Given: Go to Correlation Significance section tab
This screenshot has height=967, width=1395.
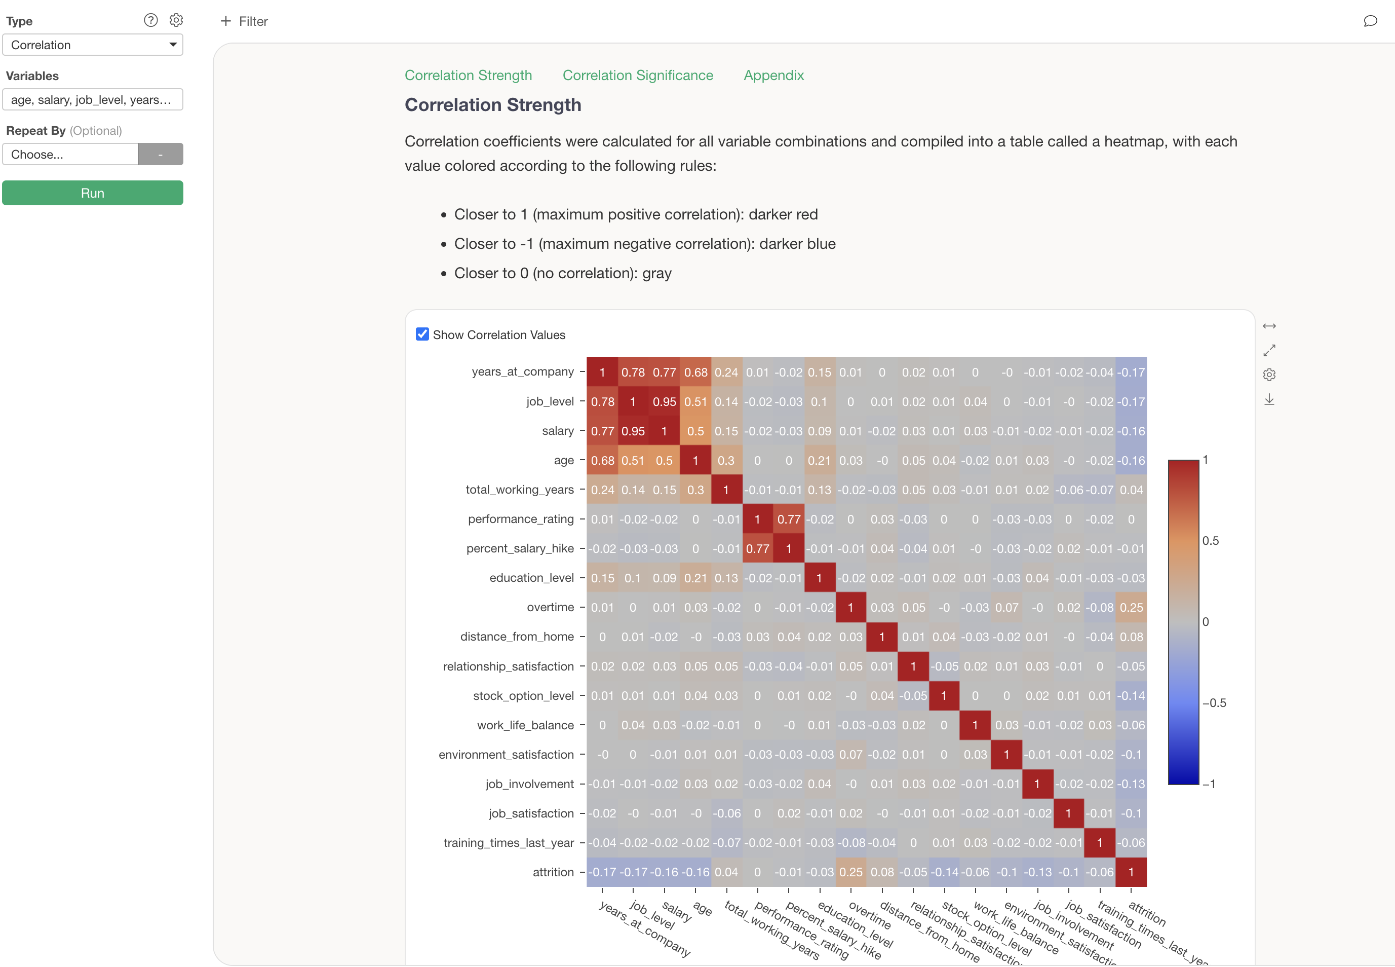Looking at the screenshot, I should [638, 75].
